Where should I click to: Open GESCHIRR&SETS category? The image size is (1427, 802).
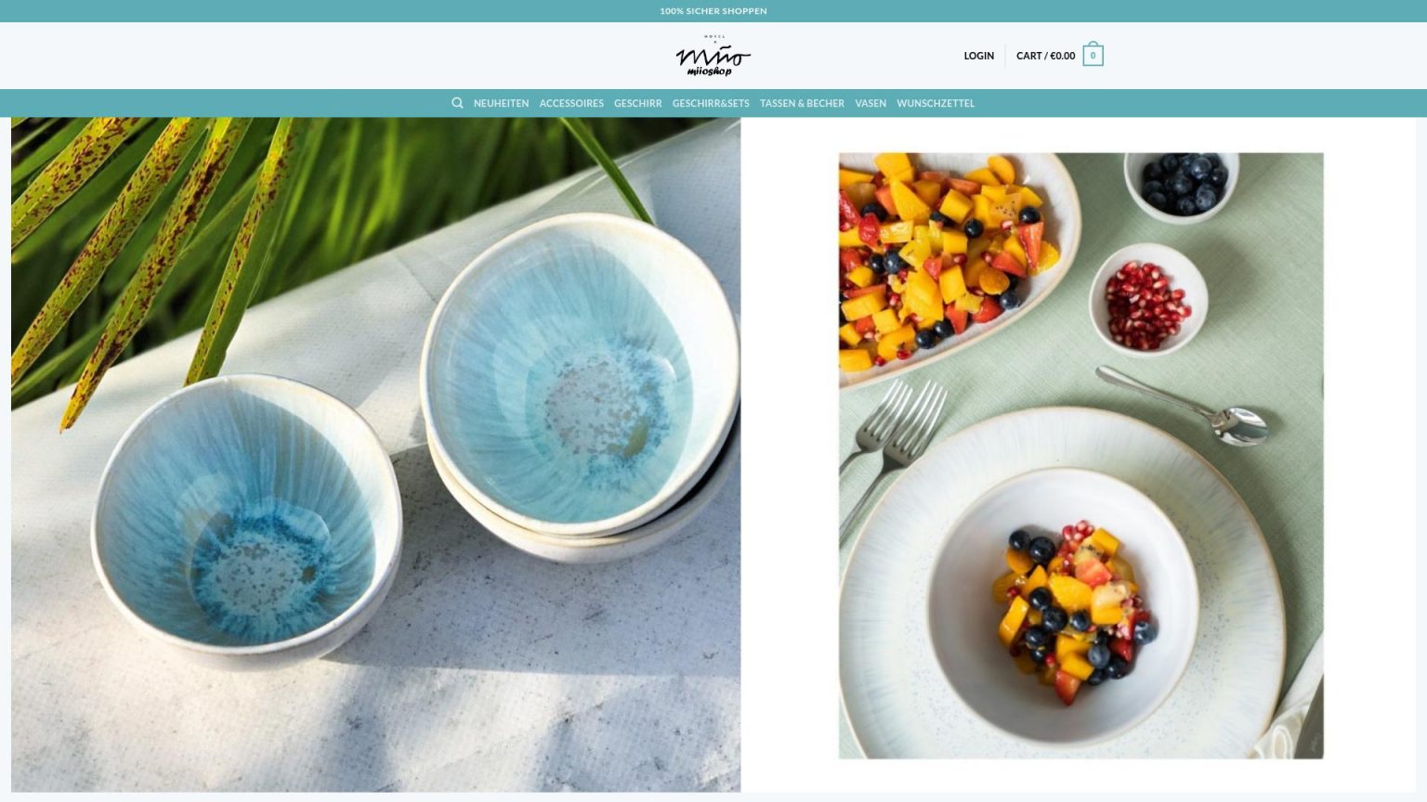[x=711, y=103]
